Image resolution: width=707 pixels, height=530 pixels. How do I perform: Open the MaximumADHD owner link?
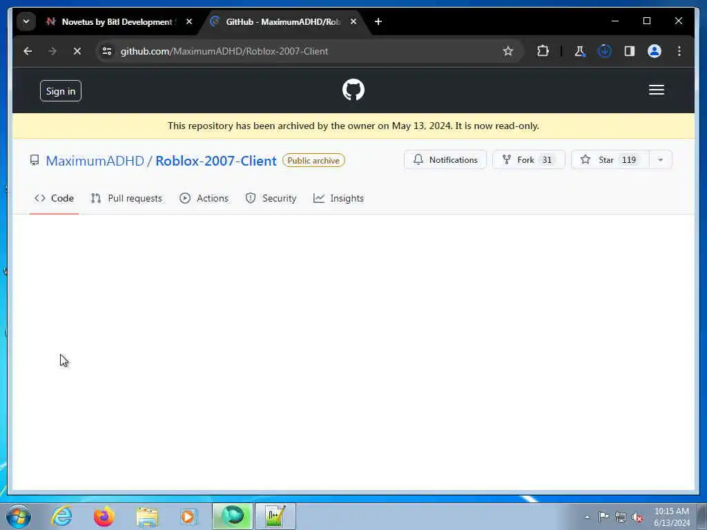pyautogui.click(x=95, y=161)
